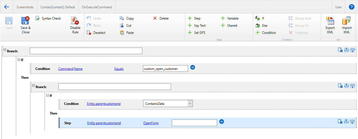Delete the selected step
Viewport: 358px width, 139px height.
click(x=161, y=18)
